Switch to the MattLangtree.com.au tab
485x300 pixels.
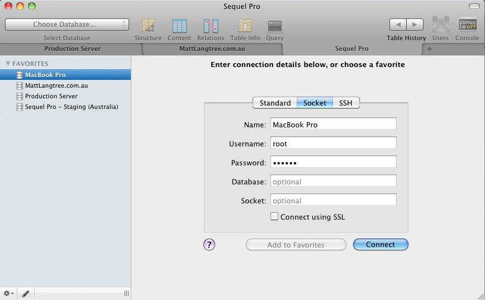point(212,49)
